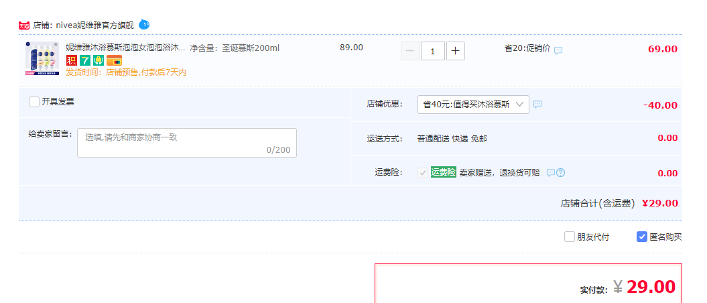707x303 pixels.
Task: Click the 发货时间: 店铺预售,付款后7天内 notice
Action: click(x=126, y=72)
